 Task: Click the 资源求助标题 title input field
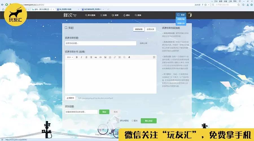(x=100, y=43)
